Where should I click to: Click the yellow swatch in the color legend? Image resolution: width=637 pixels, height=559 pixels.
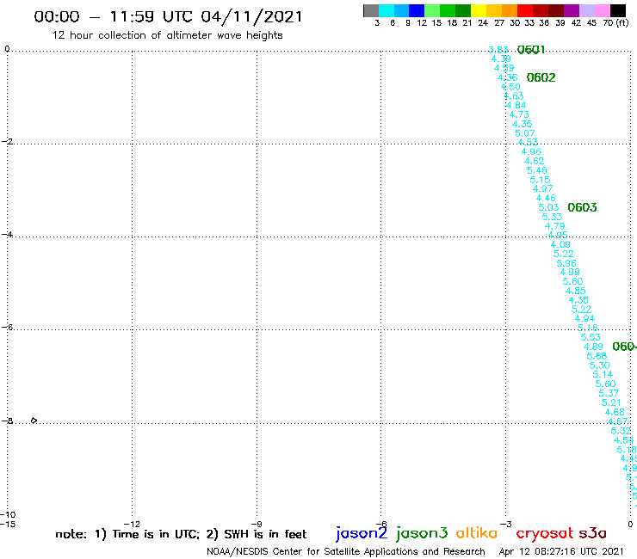[479, 10]
